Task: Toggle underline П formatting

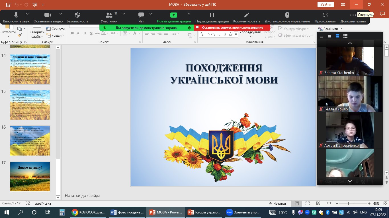Action: point(85,33)
